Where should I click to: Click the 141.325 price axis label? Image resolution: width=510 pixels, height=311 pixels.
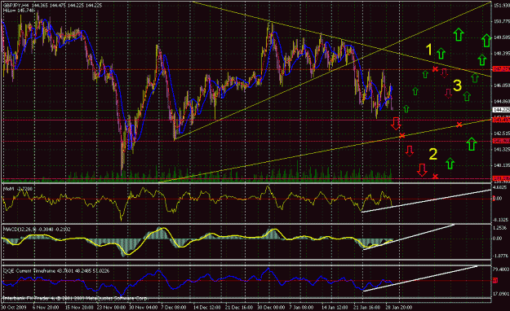pyautogui.click(x=502, y=149)
